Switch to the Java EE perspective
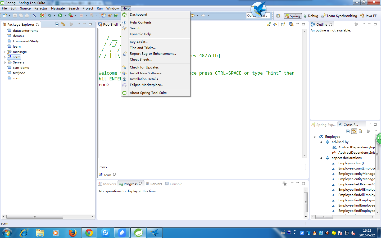Viewport: 381px width, 238px height. 368,16
